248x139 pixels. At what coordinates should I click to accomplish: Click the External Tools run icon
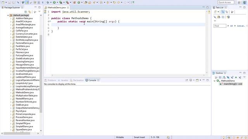pyautogui.click(x=67, y=2)
